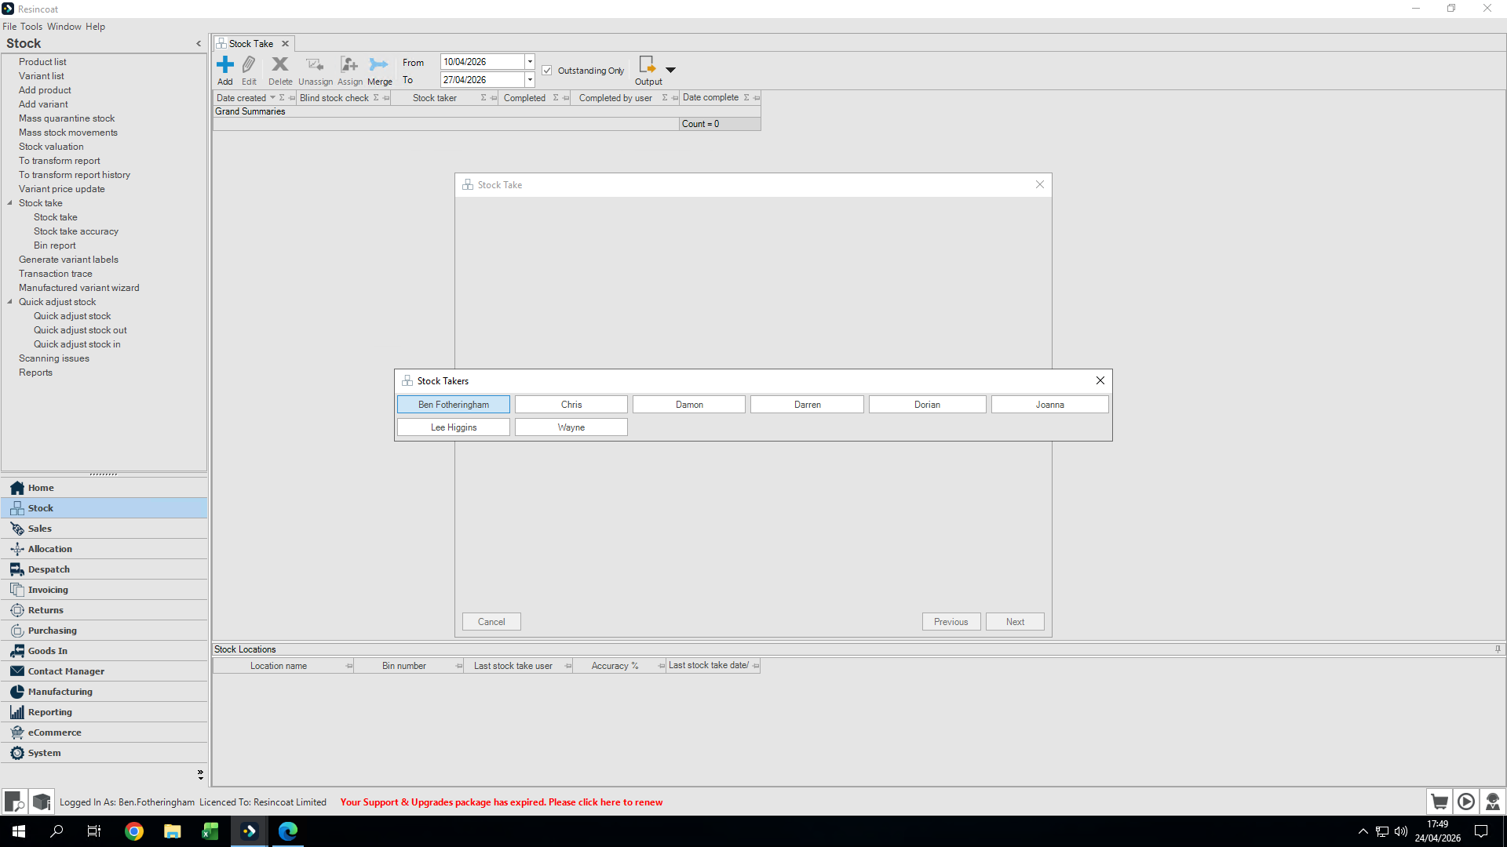Collapse the Quick adjust stock tree node
The image size is (1507, 847).
(10, 302)
